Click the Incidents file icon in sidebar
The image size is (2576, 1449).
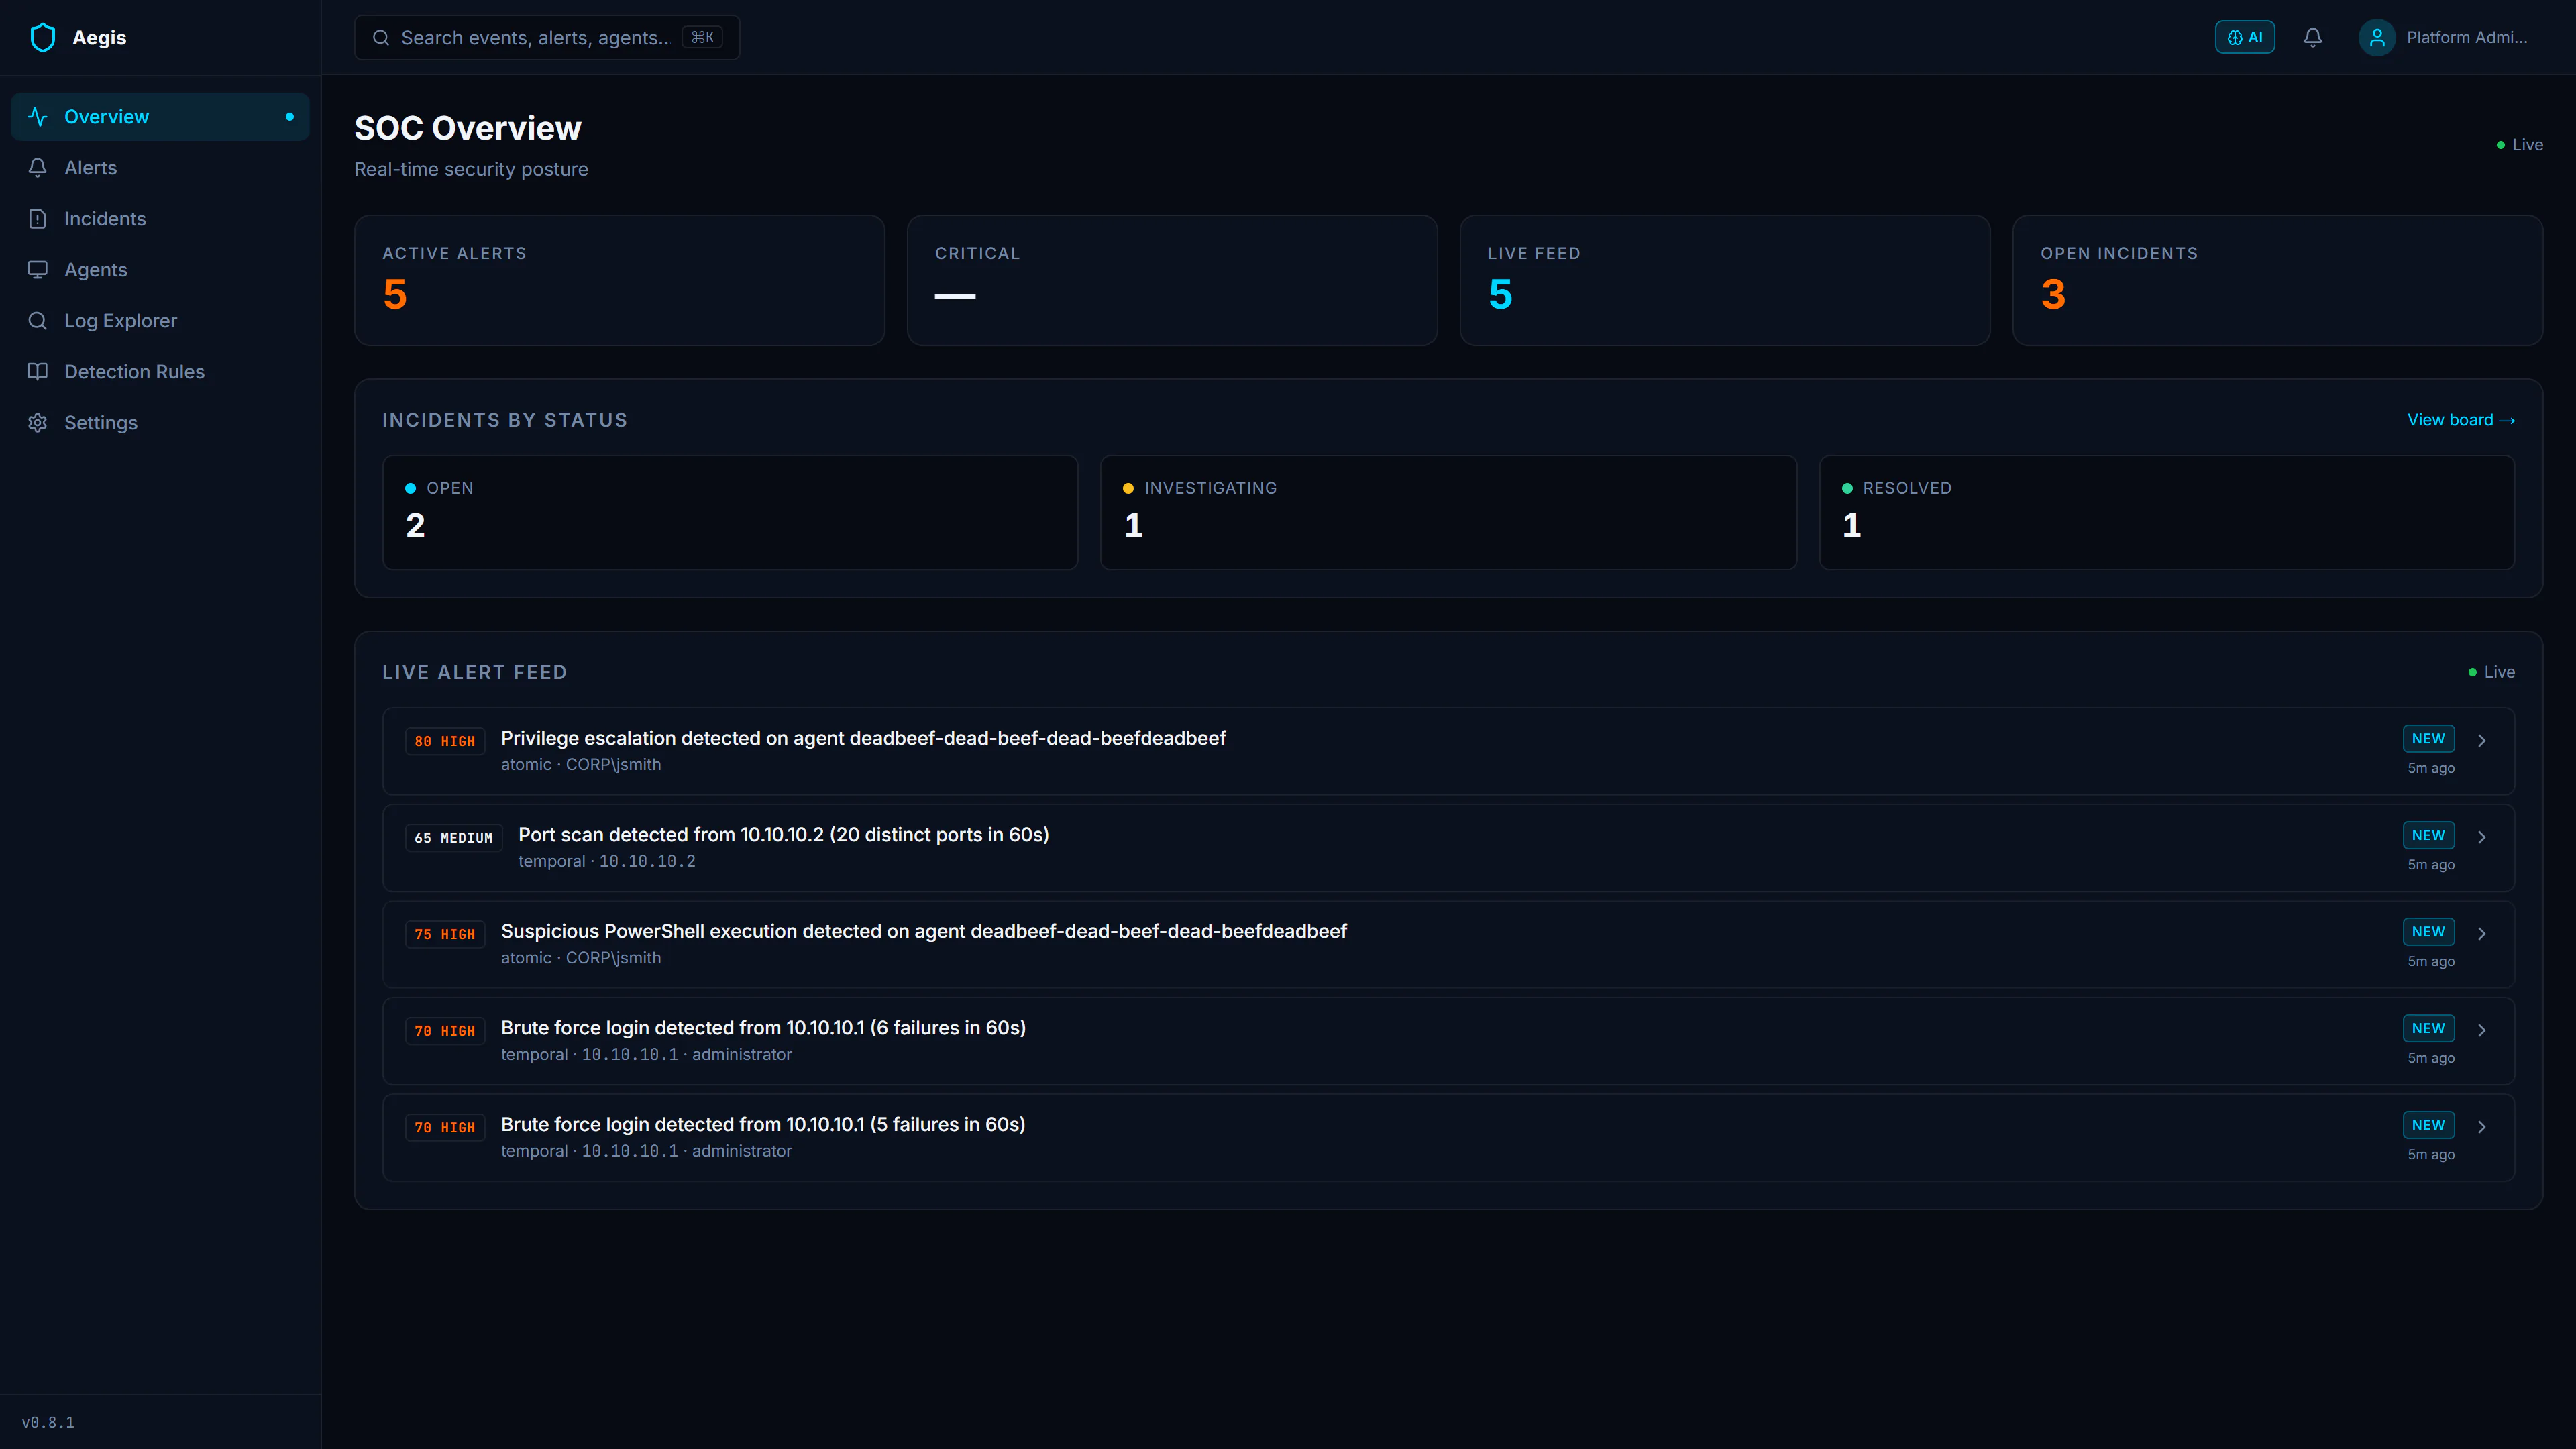point(38,219)
